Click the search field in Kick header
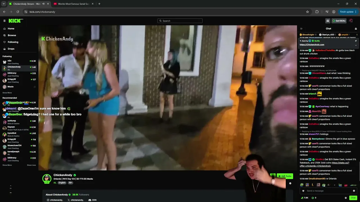 (180, 21)
